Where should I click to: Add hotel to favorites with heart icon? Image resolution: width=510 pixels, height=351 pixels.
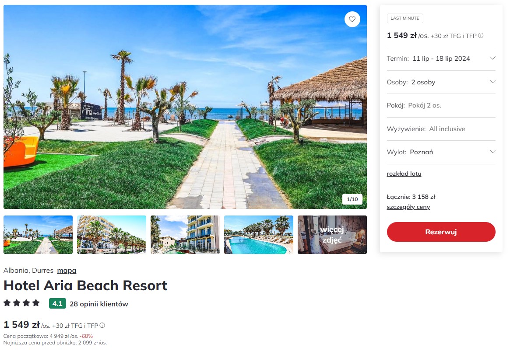coord(352,19)
